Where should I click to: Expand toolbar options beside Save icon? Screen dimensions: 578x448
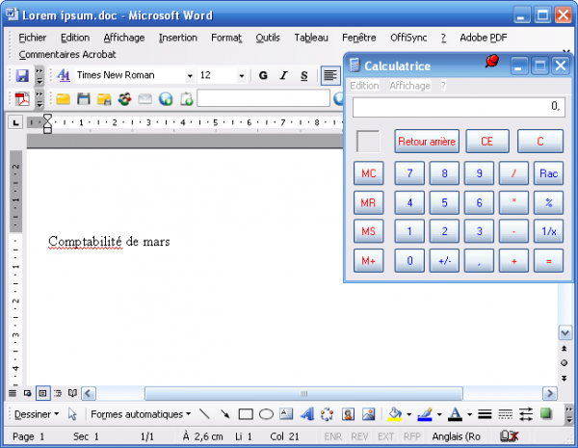(x=39, y=76)
